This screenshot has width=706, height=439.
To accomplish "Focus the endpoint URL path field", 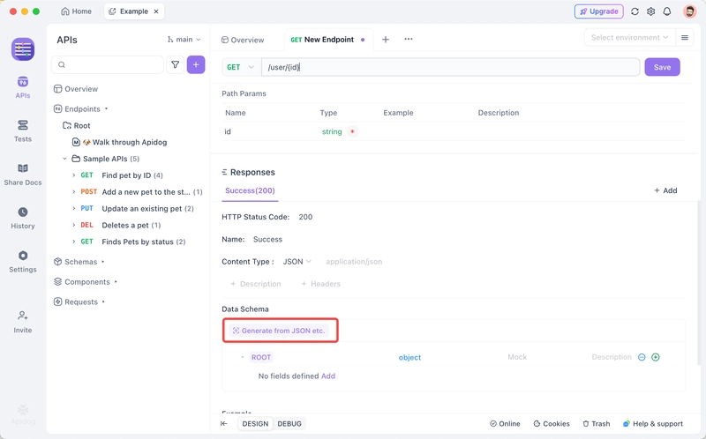I will [x=450, y=67].
